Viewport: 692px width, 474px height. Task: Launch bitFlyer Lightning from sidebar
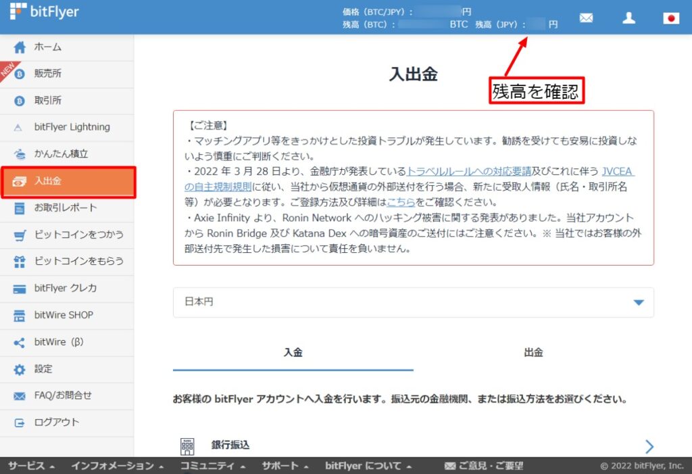pyautogui.click(x=67, y=128)
